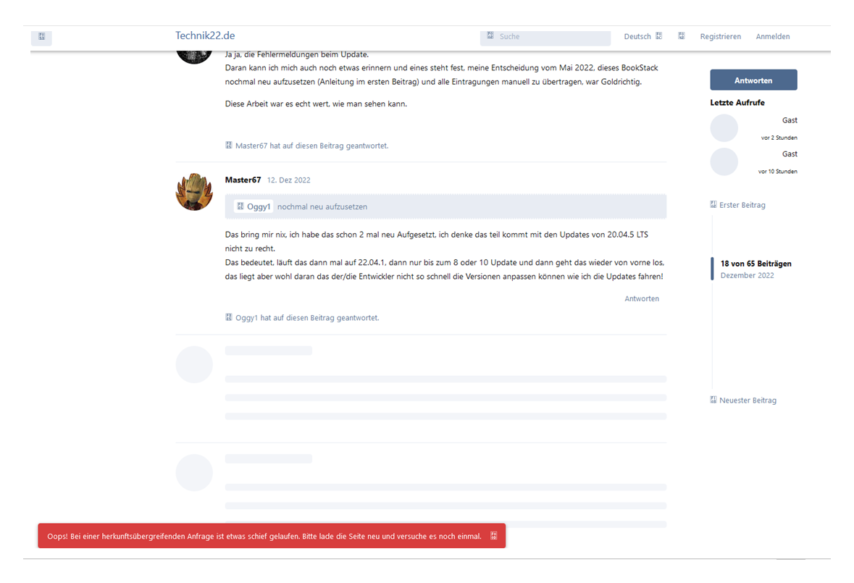Viewport: 854px width, 583px height.
Task: Click the Master67 username on the post
Action: click(243, 180)
